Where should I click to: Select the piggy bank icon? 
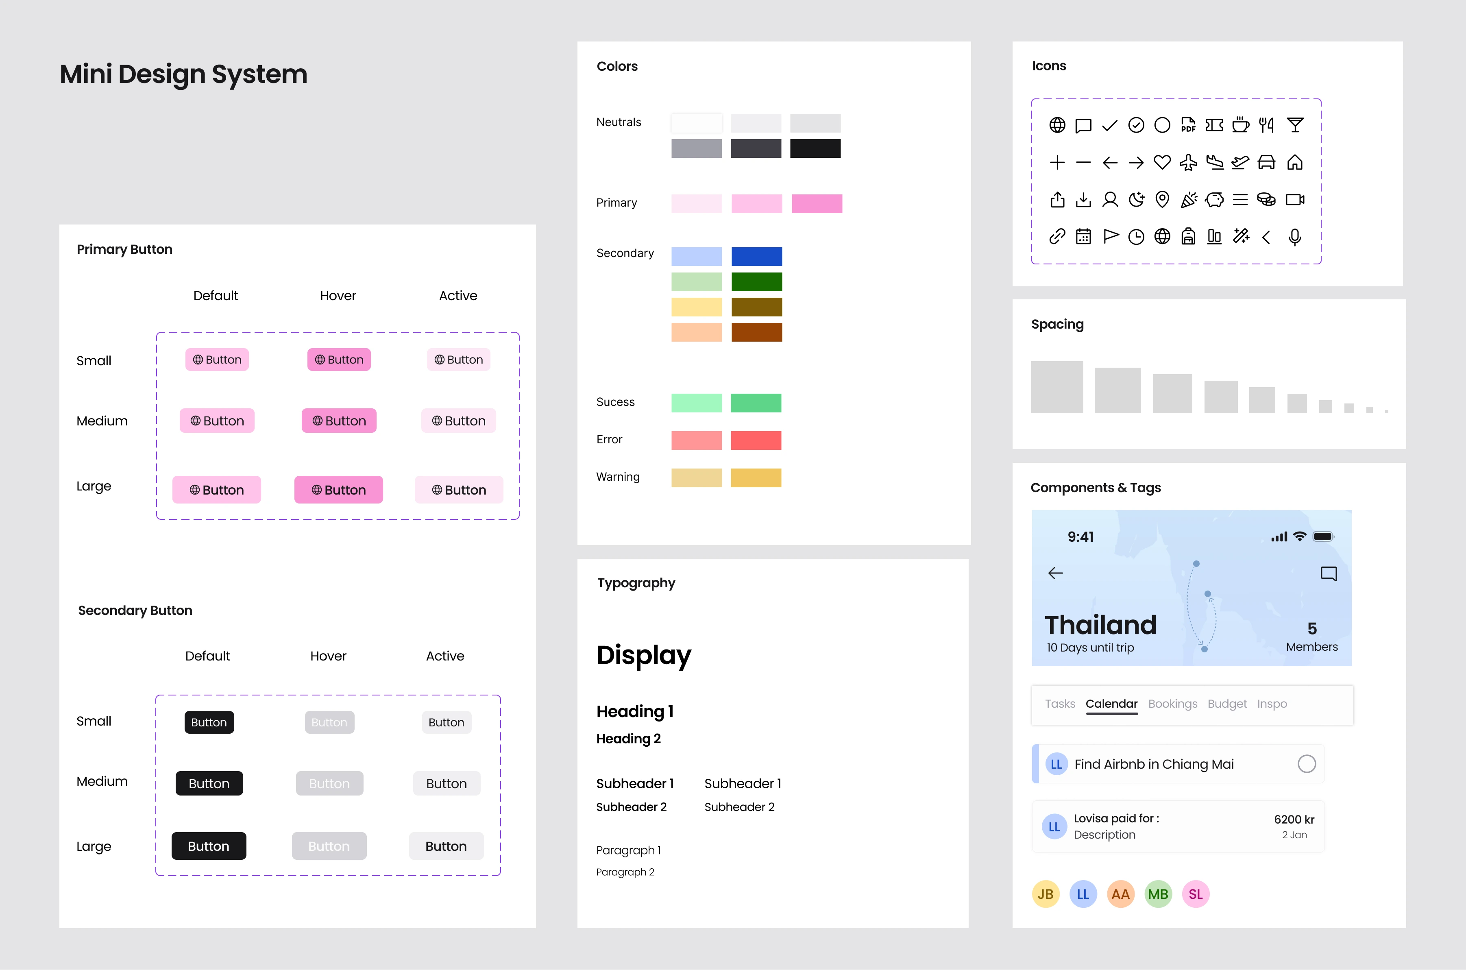point(1214,199)
